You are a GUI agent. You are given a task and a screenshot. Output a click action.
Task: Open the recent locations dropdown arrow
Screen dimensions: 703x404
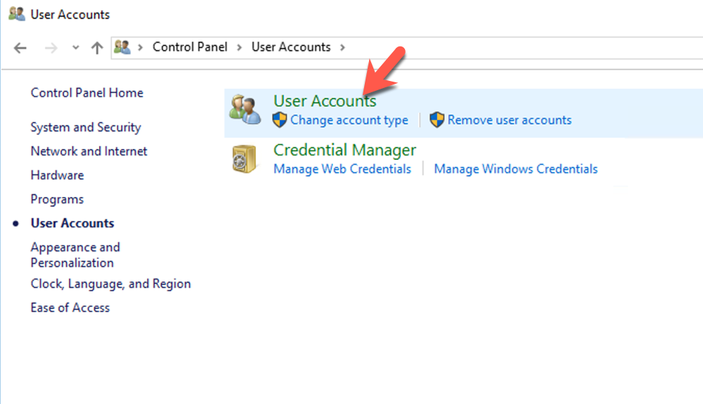coord(75,48)
